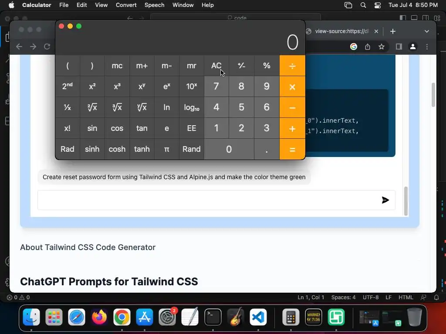This screenshot has width=446, height=334.
Task: Click the EE exponent key
Action: (x=192, y=128)
